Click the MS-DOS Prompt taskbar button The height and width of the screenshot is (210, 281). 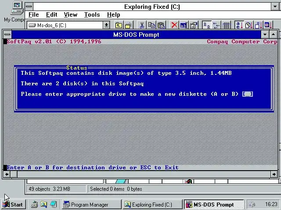click(x=214, y=204)
